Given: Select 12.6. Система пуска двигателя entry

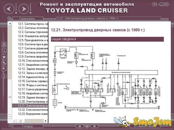Looking at the screenshot, I should point(33,44).
